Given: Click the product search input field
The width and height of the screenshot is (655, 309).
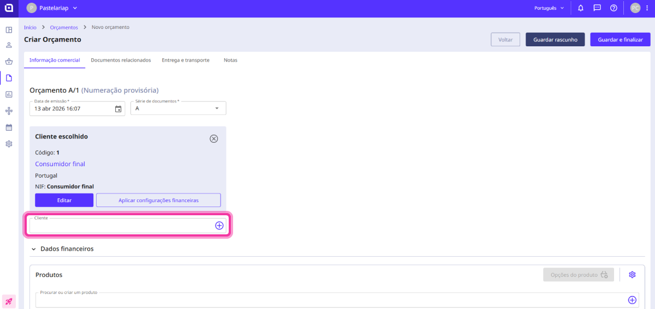Looking at the screenshot, I should pyautogui.click(x=327, y=300).
